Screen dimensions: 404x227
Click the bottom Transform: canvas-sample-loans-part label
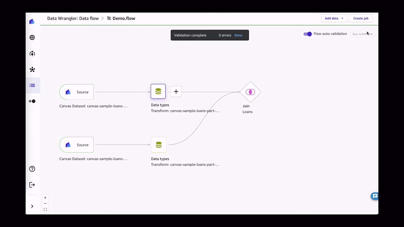(185, 164)
